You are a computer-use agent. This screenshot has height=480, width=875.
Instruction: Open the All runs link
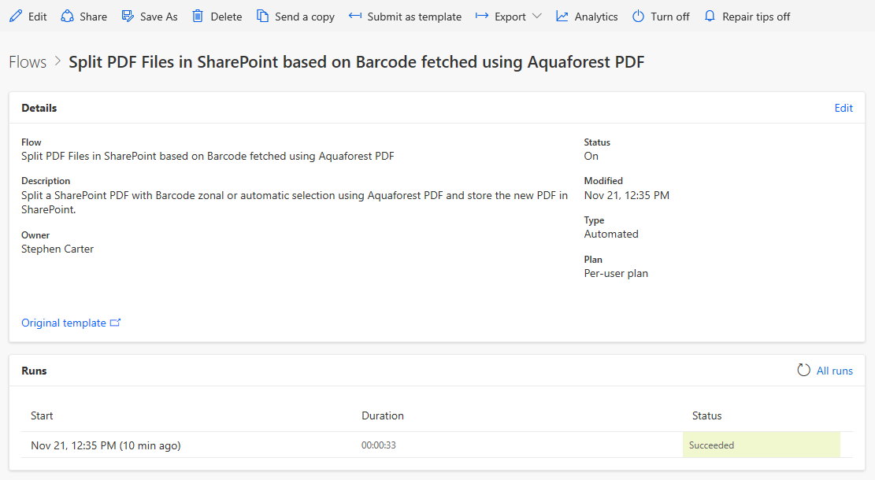coord(834,371)
